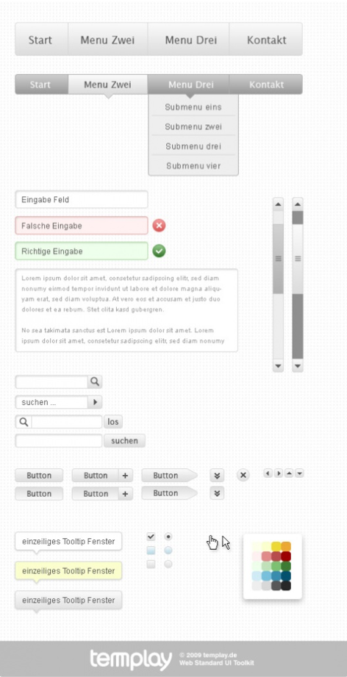Image resolution: width=347 pixels, height=677 pixels.
Task: Select 'Submenu zwei' from the dropdown menu
Action: coord(193,126)
